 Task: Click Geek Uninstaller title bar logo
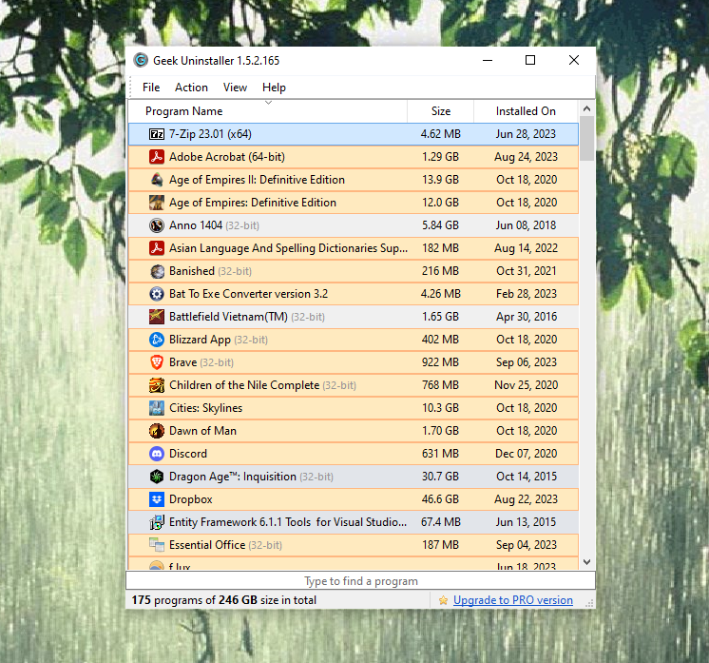tap(141, 60)
